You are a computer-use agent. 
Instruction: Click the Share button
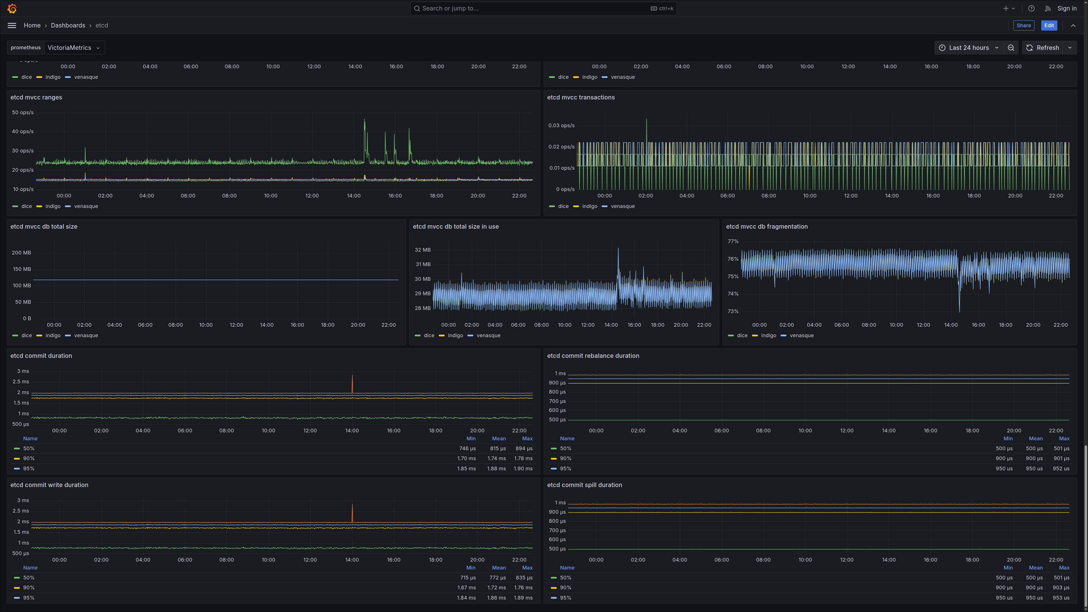pos(1023,25)
